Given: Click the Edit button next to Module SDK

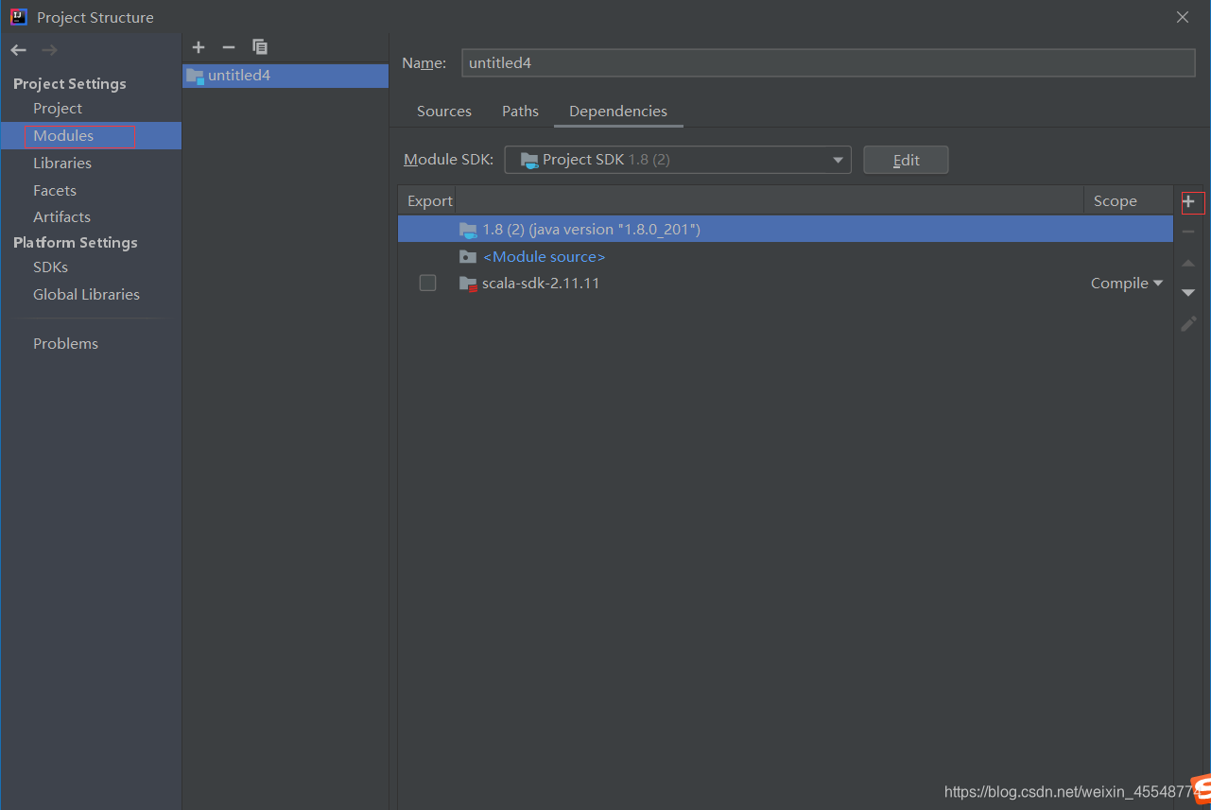Looking at the screenshot, I should click(x=906, y=160).
